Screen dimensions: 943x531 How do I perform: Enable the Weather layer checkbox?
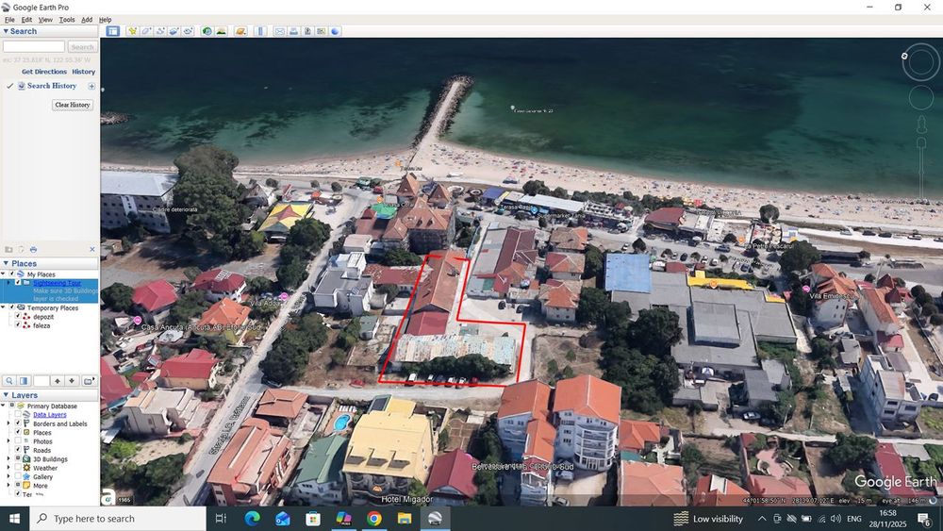tap(17, 467)
